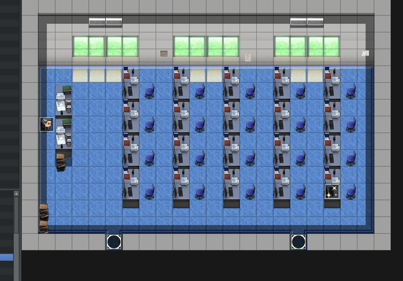Select the sparkle event tile on the desk
403x281 pixels.
click(332, 192)
